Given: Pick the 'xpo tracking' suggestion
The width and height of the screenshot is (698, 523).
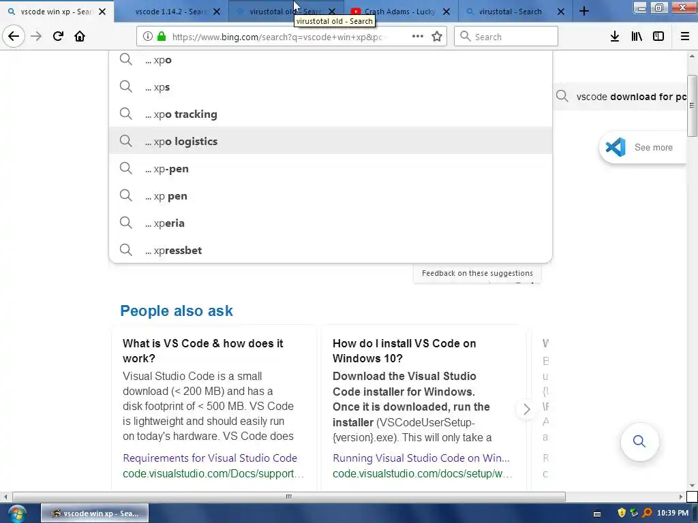Looking at the screenshot, I should pyautogui.click(x=331, y=114).
